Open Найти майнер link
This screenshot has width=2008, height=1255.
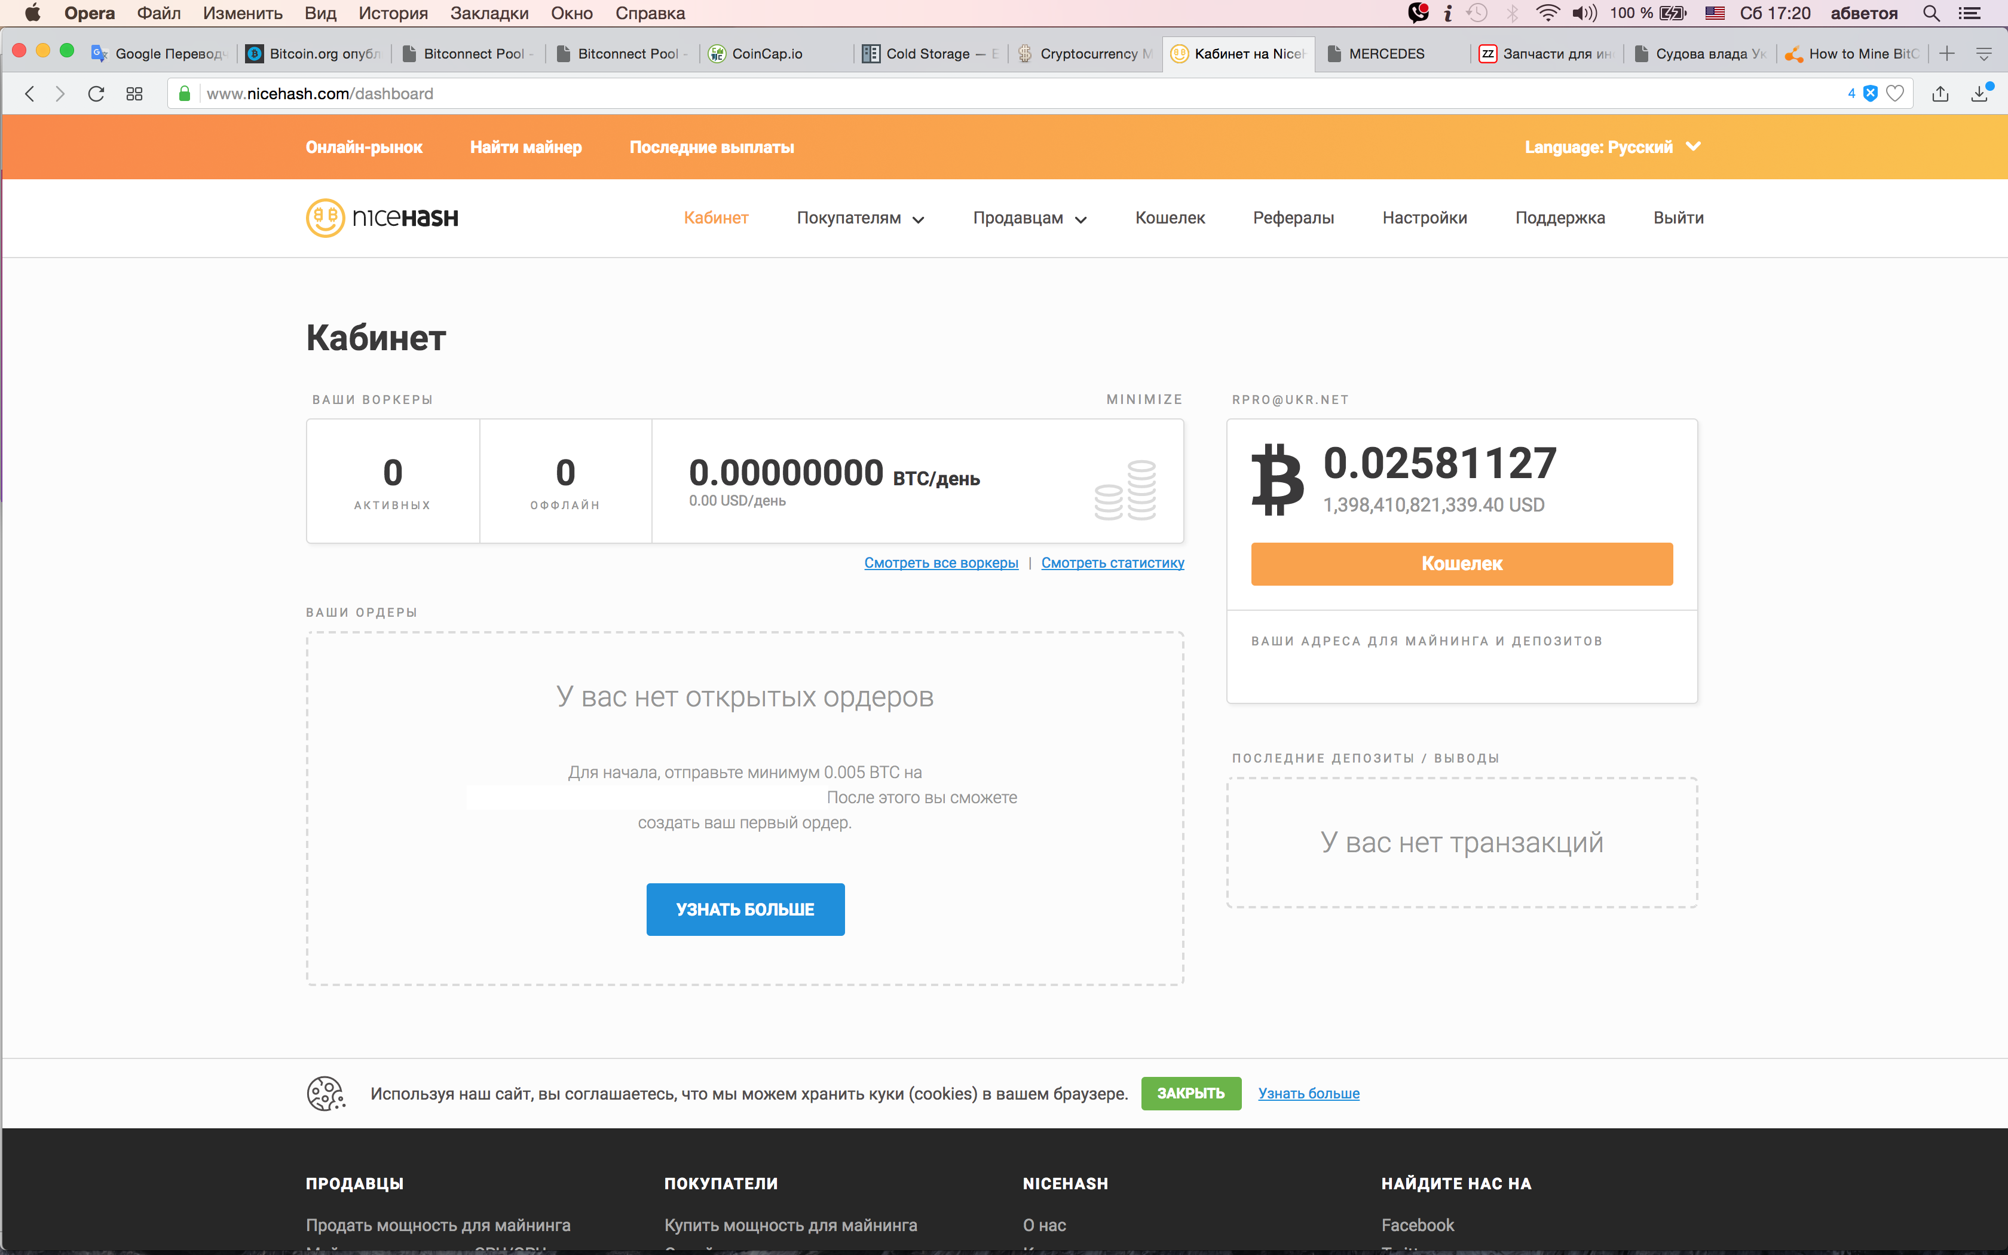point(526,147)
